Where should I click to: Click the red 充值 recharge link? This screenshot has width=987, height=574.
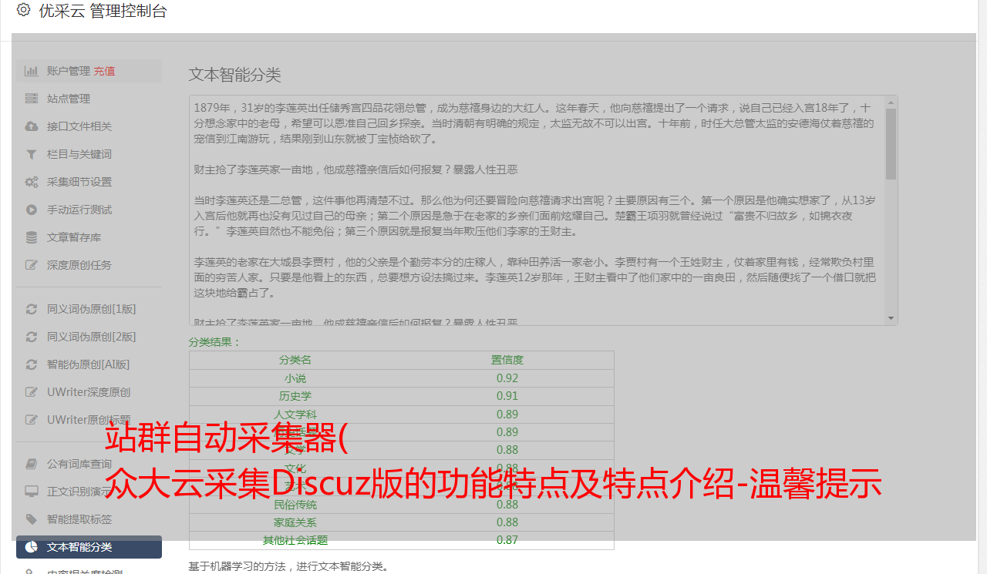click(x=104, y=71)
